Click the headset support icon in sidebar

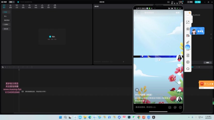[188, 69]
